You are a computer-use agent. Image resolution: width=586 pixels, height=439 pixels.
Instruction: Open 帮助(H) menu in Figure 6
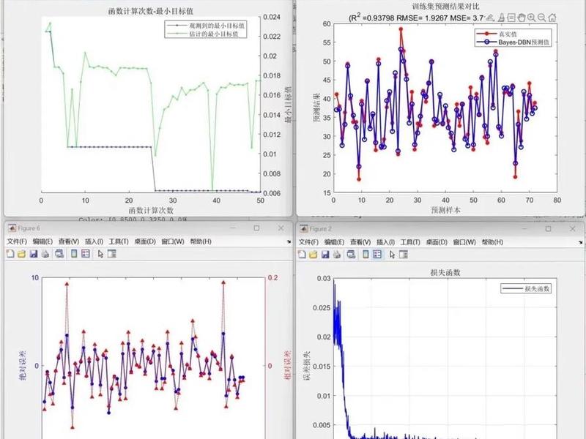pos(201,241)
